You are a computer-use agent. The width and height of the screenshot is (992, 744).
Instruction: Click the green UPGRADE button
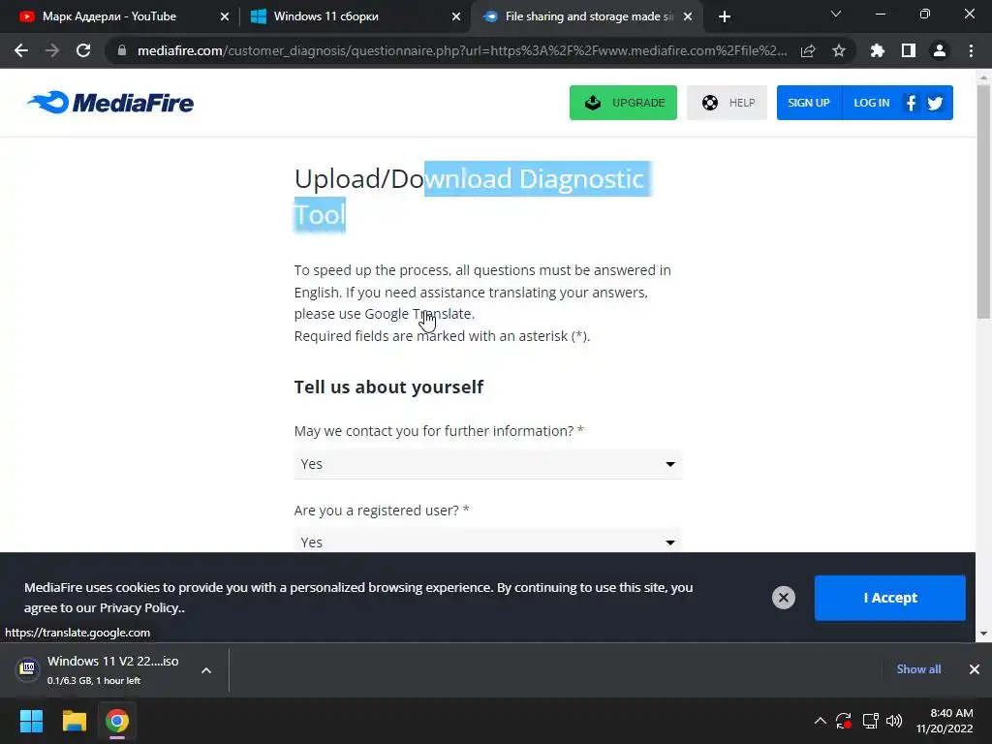coord(623,103)
